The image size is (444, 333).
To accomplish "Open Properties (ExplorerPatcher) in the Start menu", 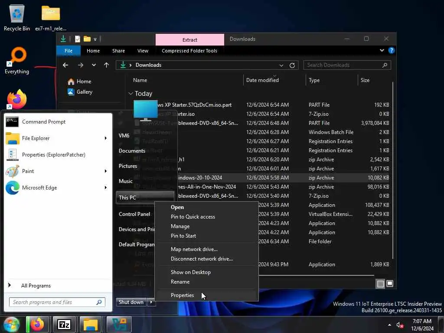I will coord(58,155).
